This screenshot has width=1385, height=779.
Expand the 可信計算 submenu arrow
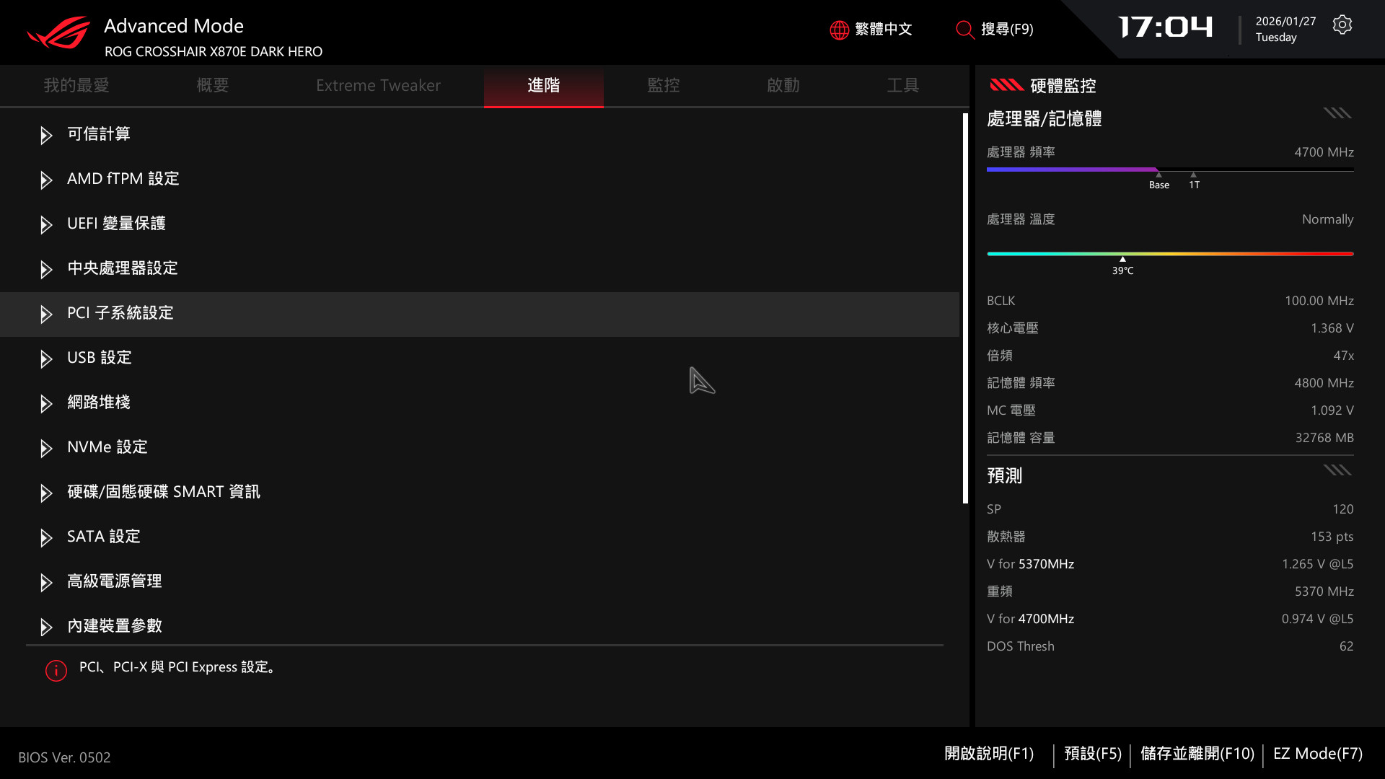[x=46, y=135]
